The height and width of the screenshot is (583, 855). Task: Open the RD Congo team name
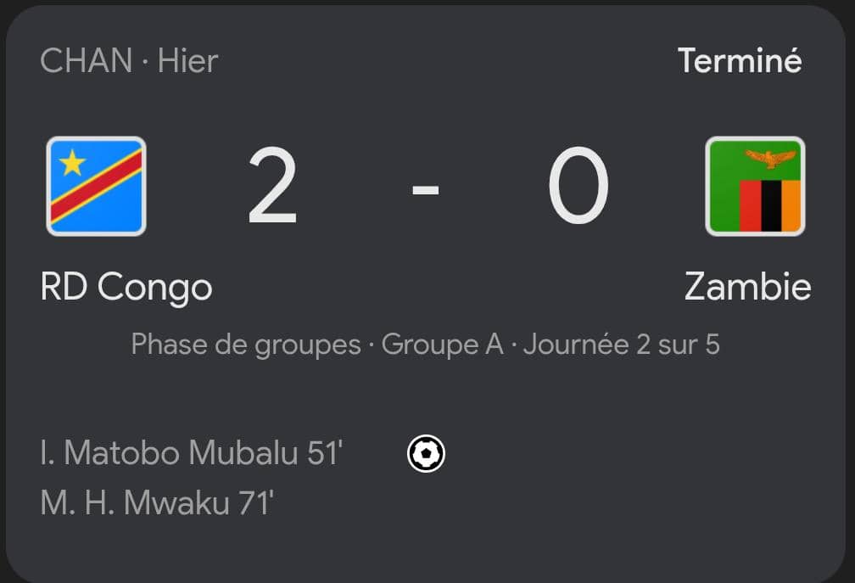[126, 287]
